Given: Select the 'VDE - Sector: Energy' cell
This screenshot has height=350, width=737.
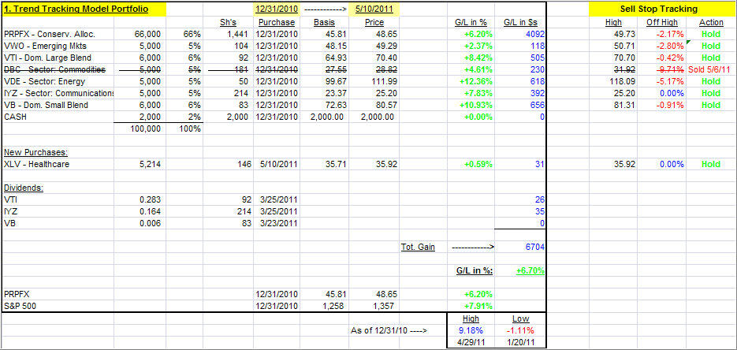Looking at the screenshot, I should [58, 81].
